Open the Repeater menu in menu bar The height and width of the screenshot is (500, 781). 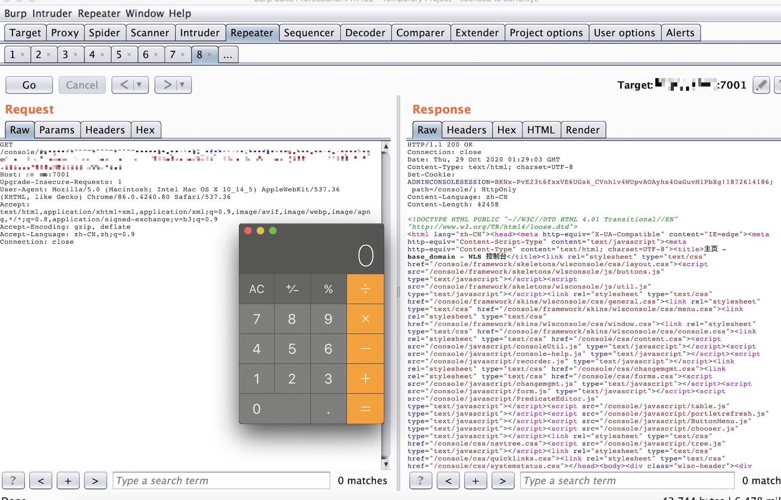click(99, 13)
